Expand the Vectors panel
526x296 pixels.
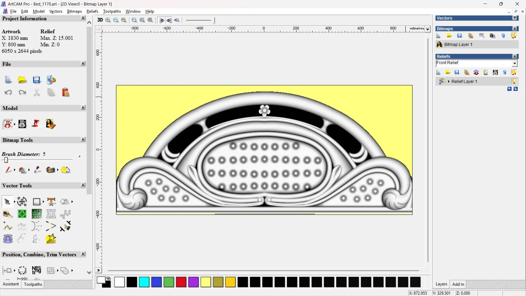coord(515,18)
